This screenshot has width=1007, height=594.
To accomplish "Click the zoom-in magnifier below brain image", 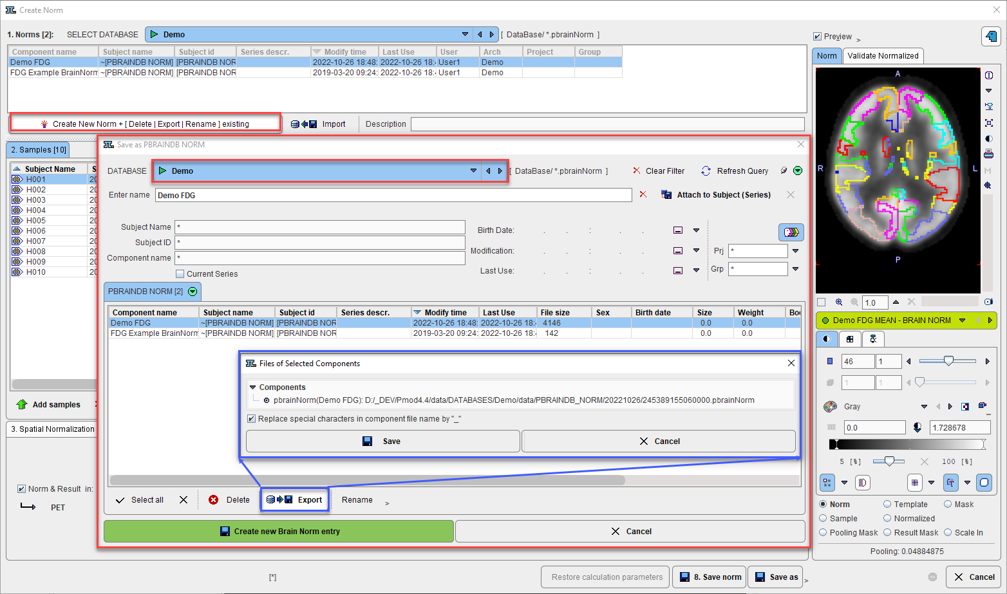I will [839, 302].
